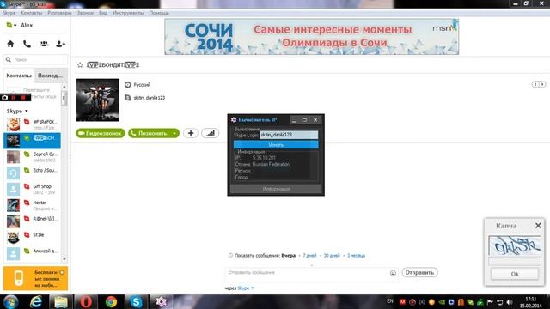This screenshot has width=550, height=309.
Task: Open Internet Explorer from taskbar
Action: point(36,301)
